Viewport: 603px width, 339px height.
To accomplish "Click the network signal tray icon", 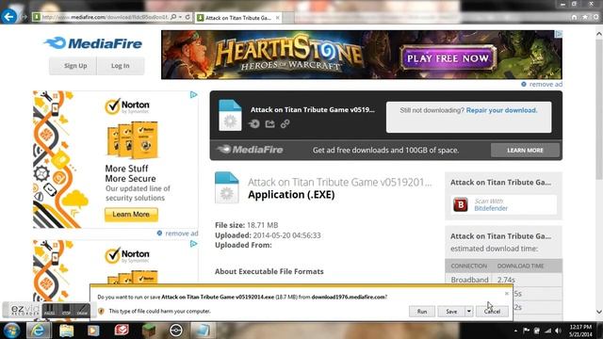I will click(x=547, y=331).
